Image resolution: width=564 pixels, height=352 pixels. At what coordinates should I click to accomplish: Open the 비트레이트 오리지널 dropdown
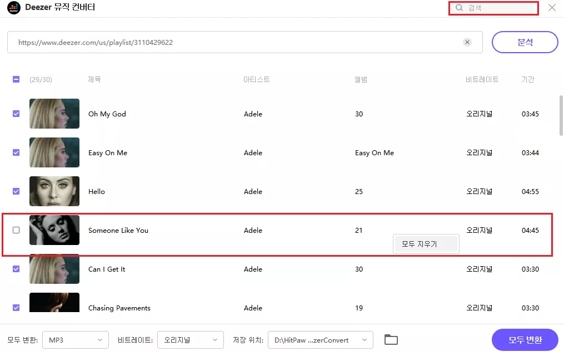(x=191, y=340)
